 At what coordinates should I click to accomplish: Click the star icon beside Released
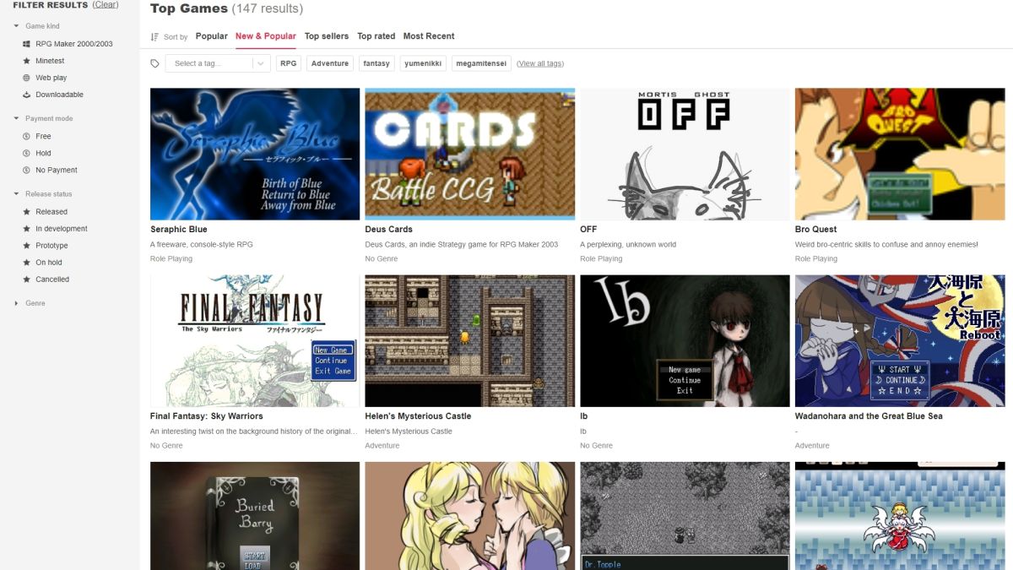pos(26,212)
